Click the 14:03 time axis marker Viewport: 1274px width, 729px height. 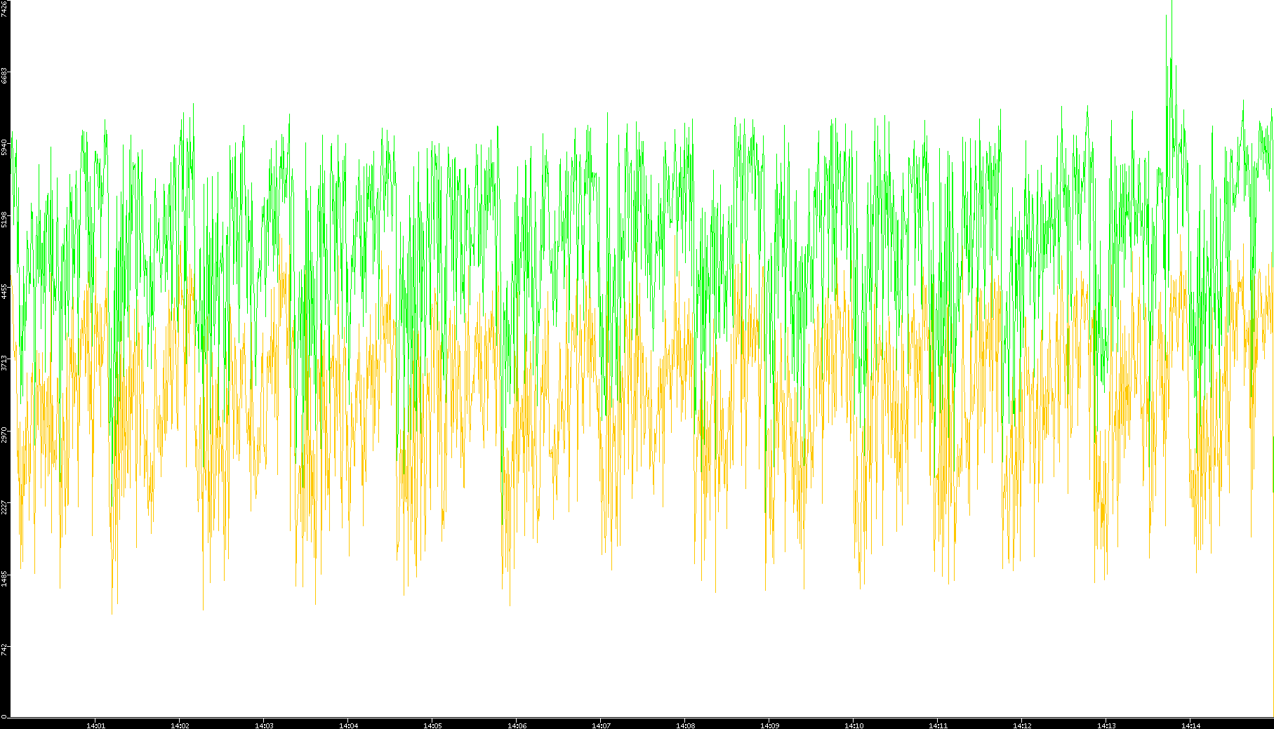264,725
